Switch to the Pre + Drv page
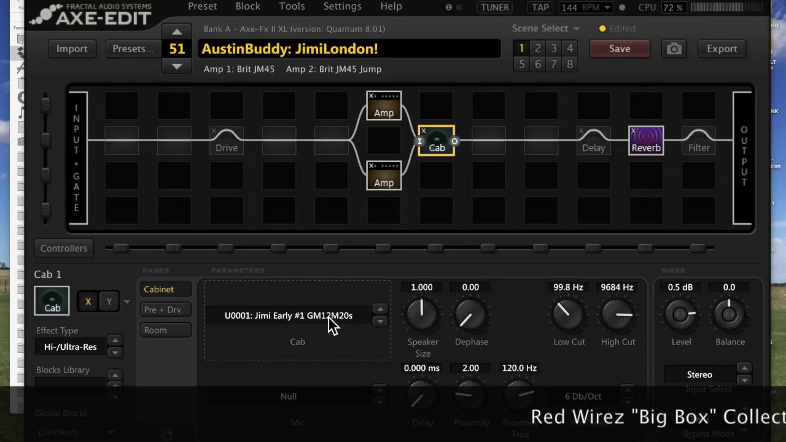786x442 pixels. 166,310
